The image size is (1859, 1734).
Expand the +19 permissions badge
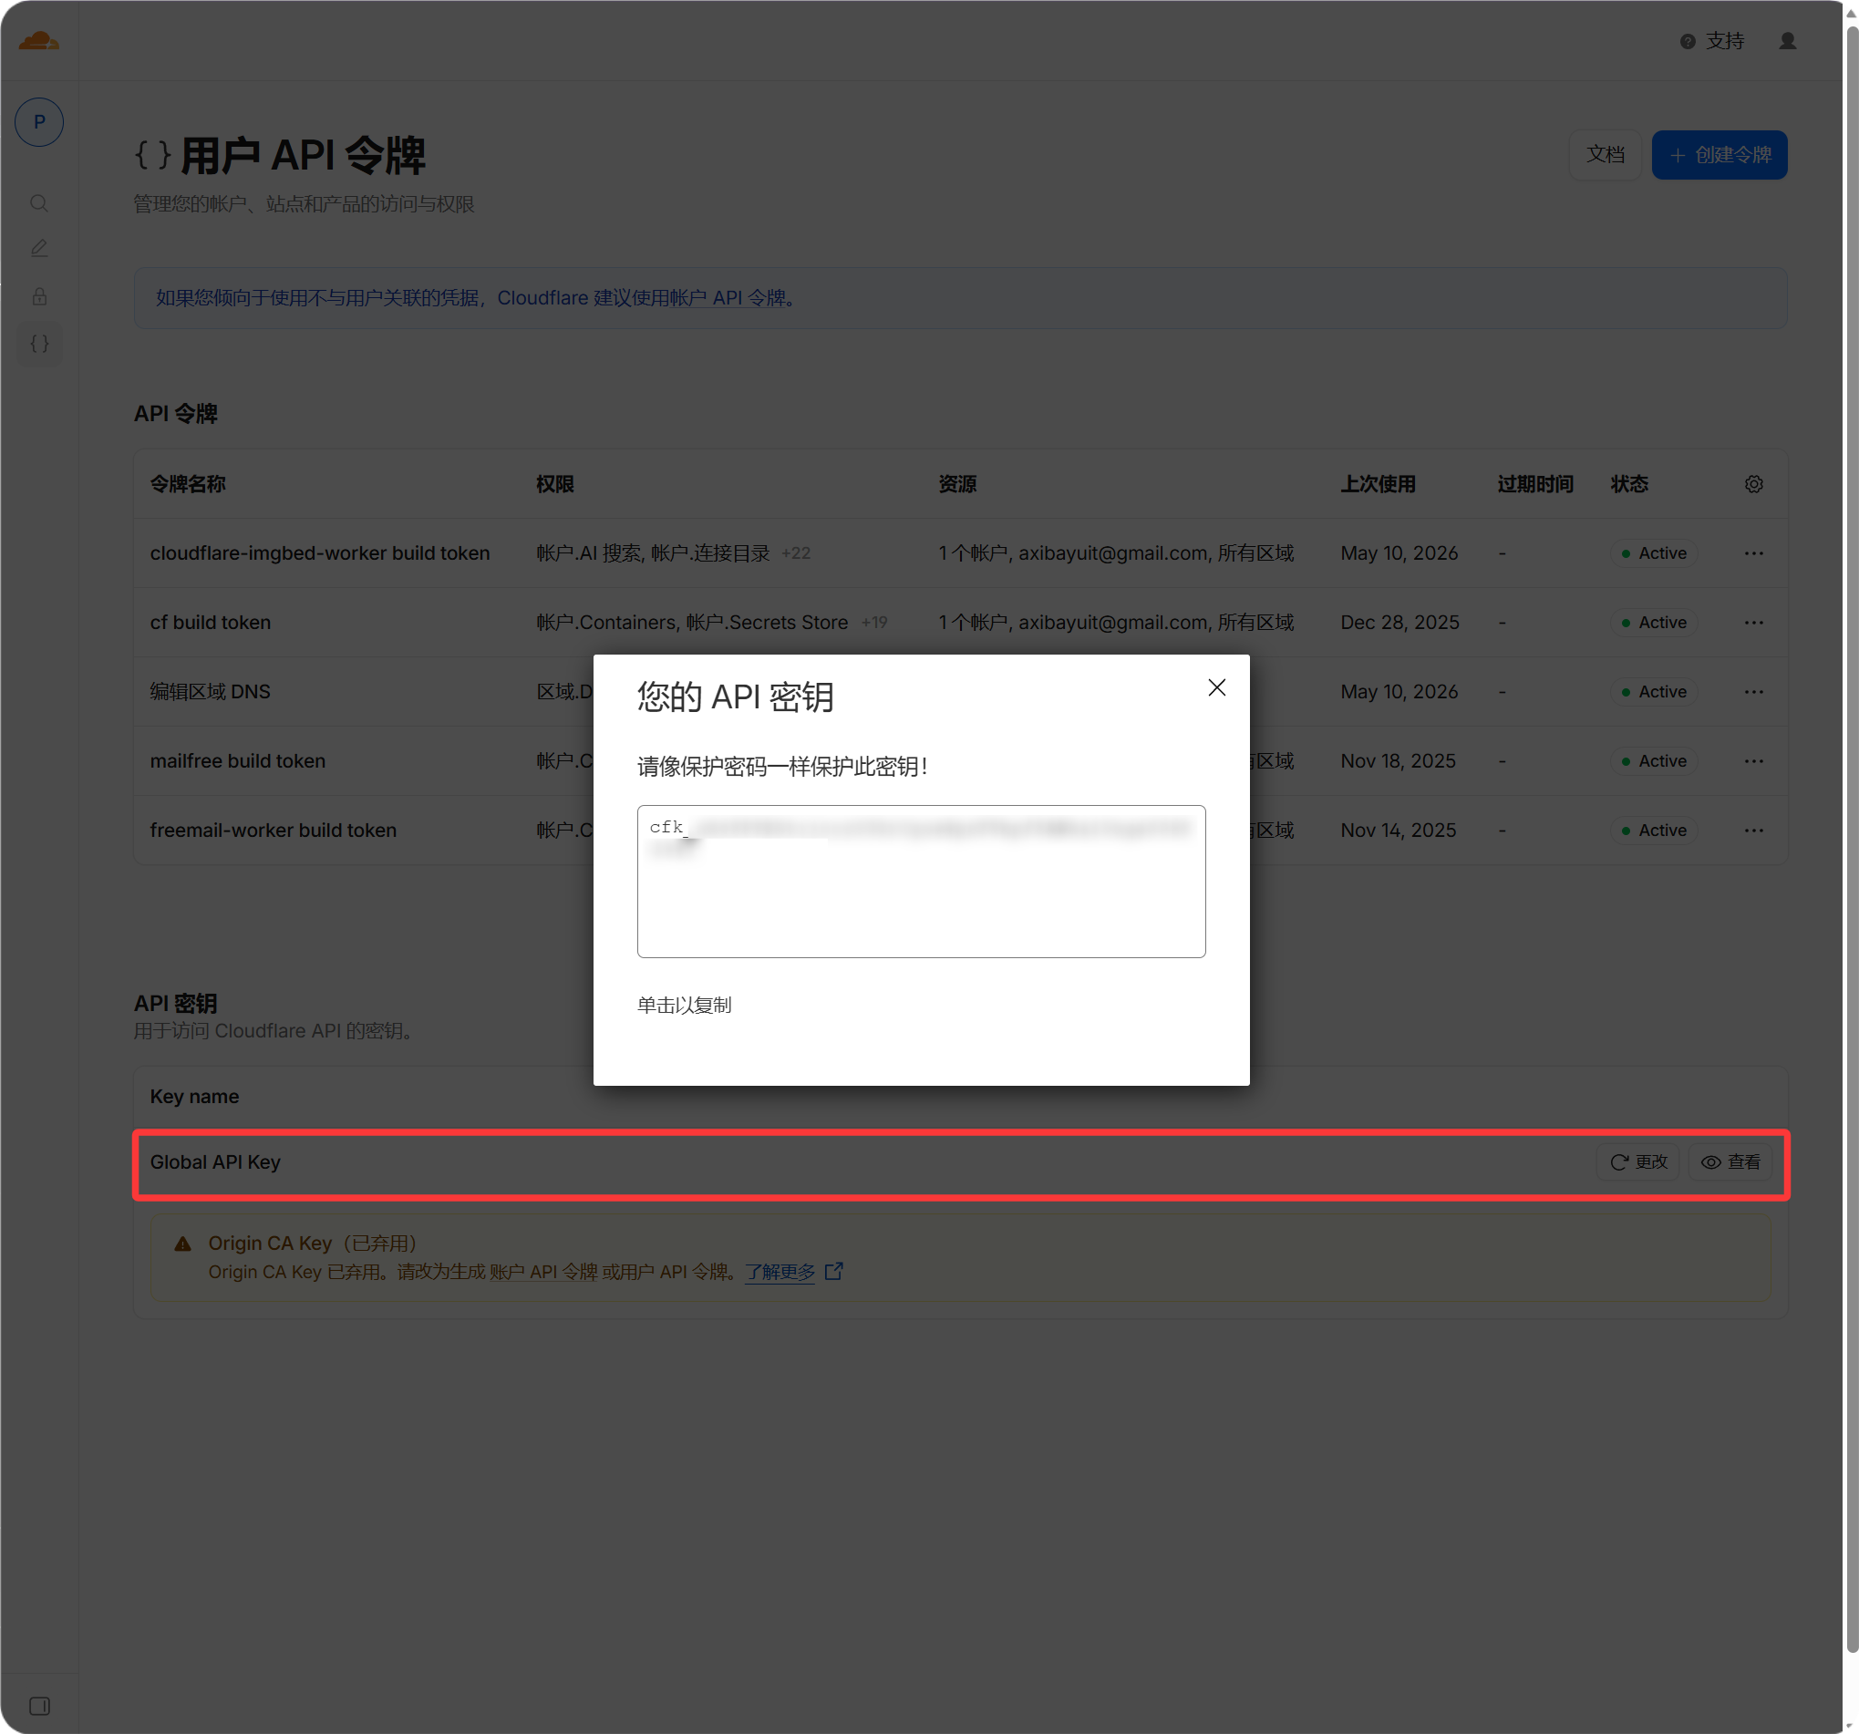[873, 622]
